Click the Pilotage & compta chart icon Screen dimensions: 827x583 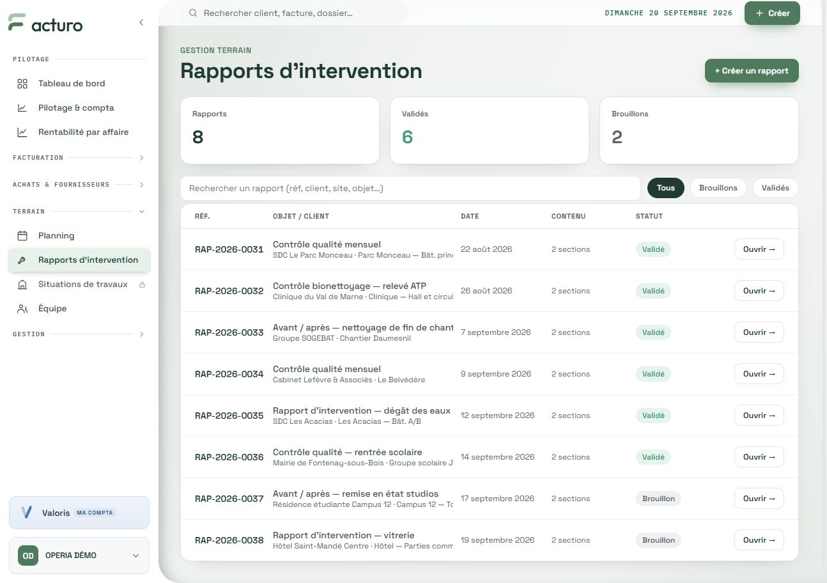tap(22, 108)
